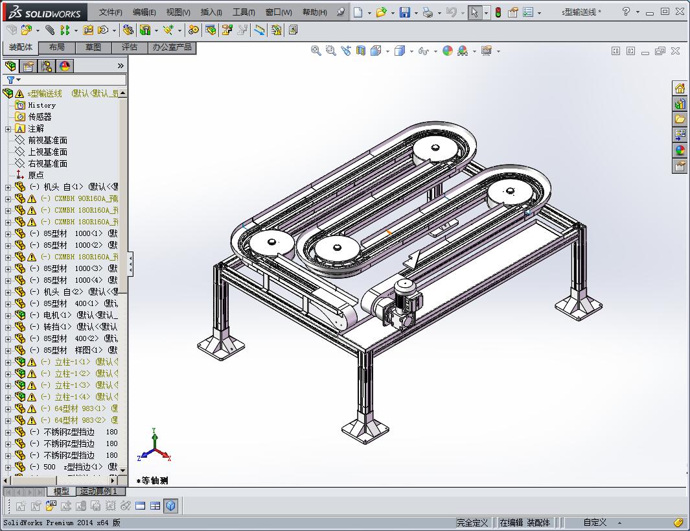Open the 帮助(H) menu
Screen dimensions: 690x531
[x=315, y=12]
